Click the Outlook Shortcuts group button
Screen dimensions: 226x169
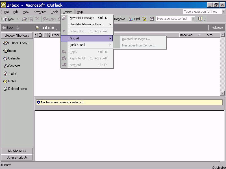point(17,35)
